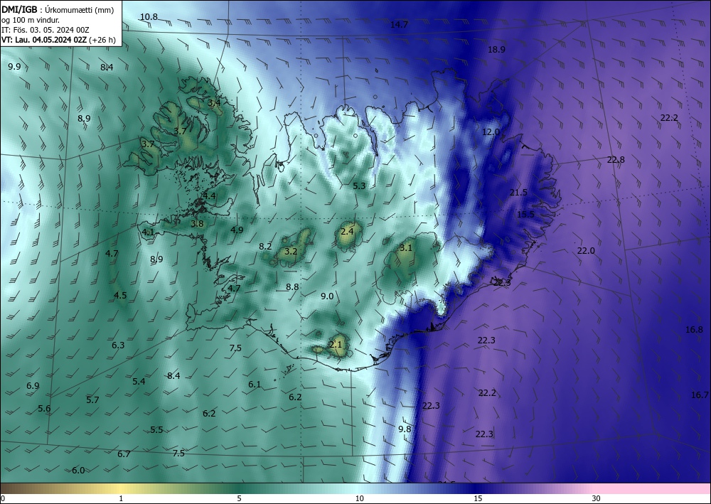Click the 3.2 value over the glacier

pos(291,252)
